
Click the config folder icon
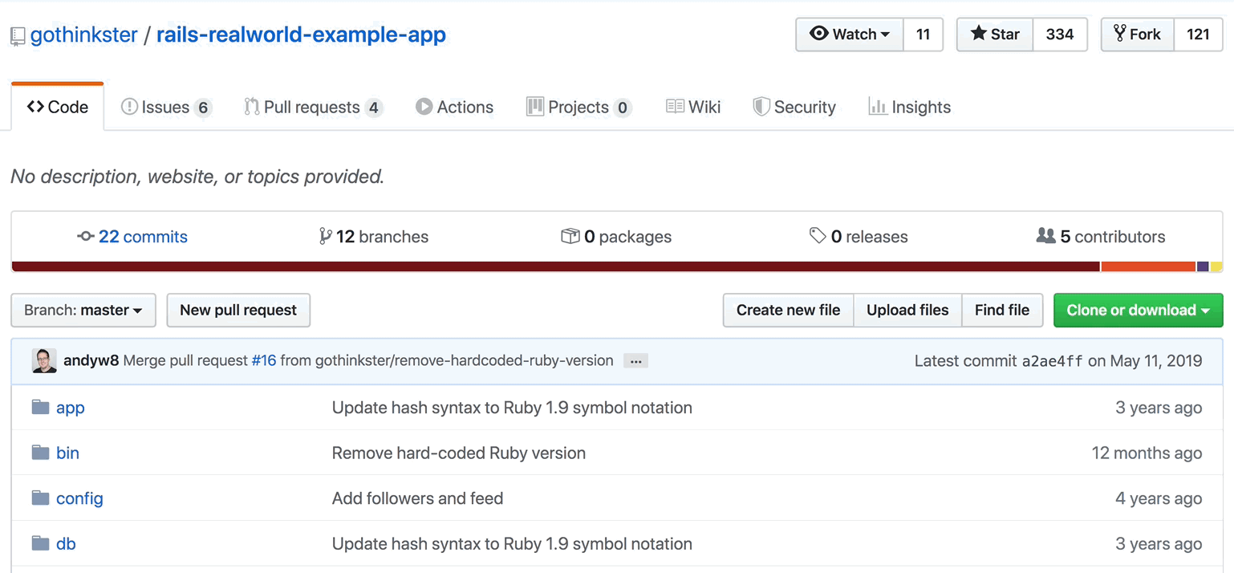41,498
